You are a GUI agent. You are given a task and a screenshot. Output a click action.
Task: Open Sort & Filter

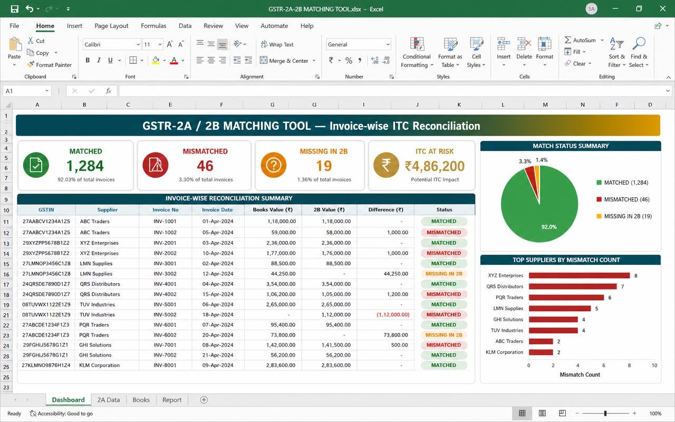616,53
